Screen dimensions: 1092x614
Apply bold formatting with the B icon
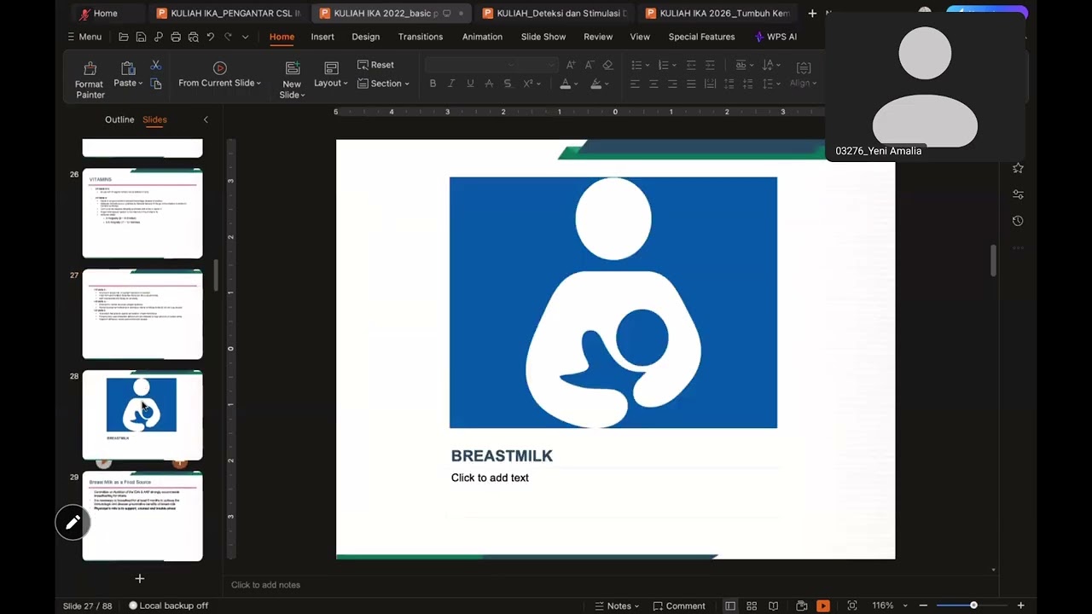pyautogui.click(x=433, y=84)
